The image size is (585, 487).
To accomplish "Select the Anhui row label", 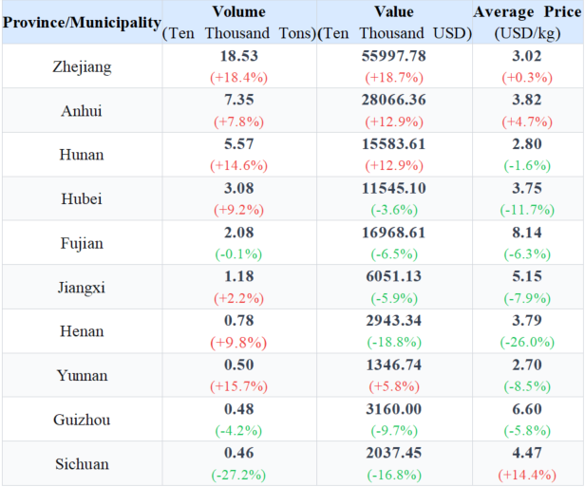I will [x=81, y=111].
